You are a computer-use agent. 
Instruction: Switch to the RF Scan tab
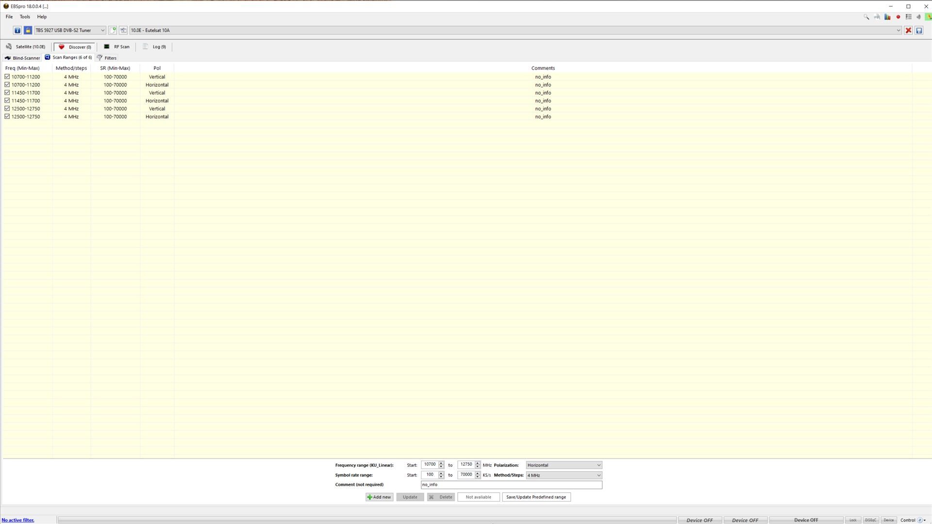117,47
